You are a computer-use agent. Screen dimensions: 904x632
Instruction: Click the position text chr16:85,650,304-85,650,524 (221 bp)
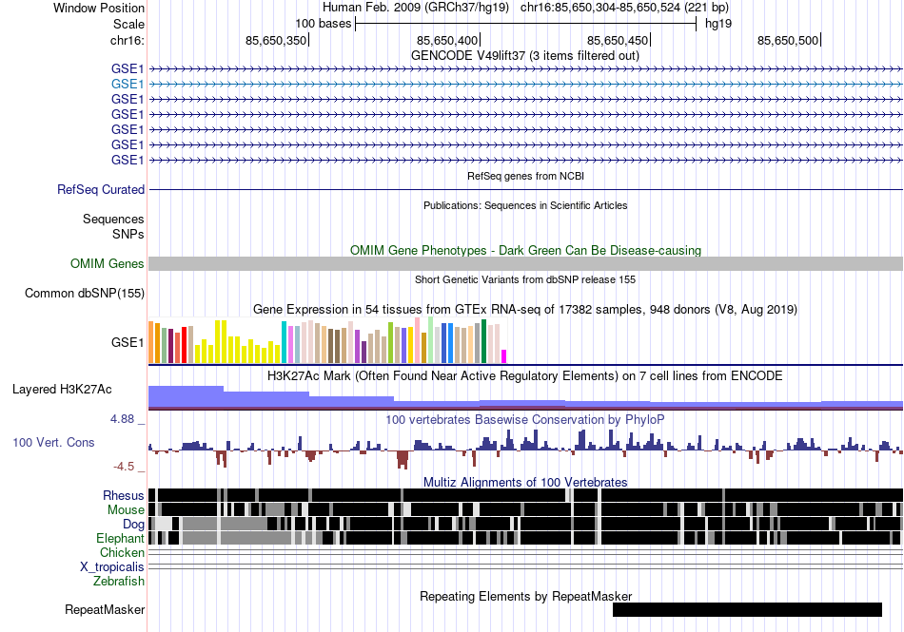624,8
